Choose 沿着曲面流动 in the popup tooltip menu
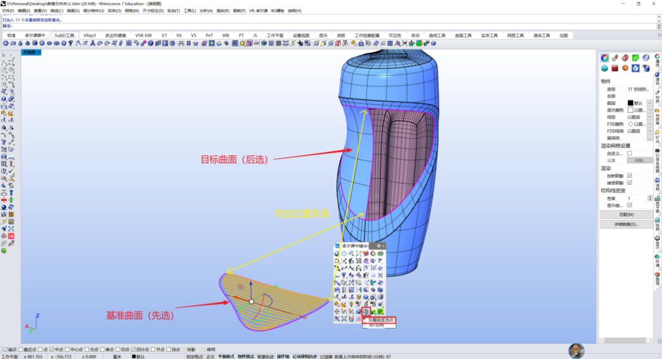Screen dimensions: 662x359 (379, 320)
